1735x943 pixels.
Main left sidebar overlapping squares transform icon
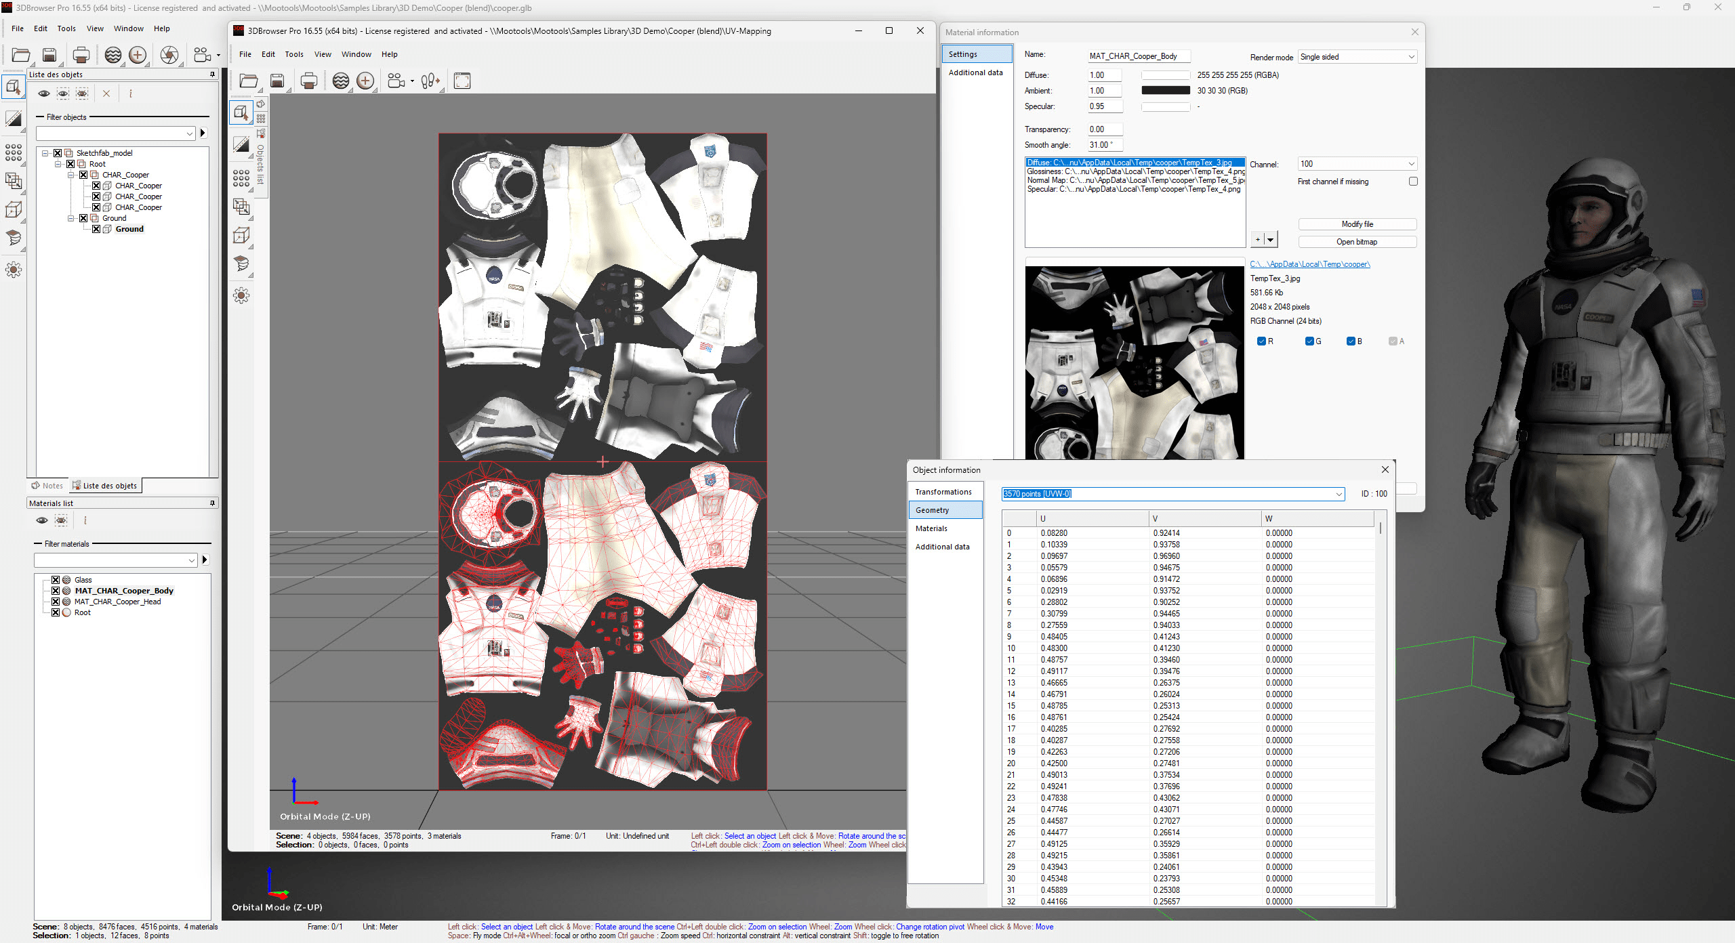click(14, 181)
